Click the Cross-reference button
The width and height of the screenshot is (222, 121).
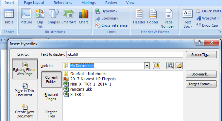111,25
